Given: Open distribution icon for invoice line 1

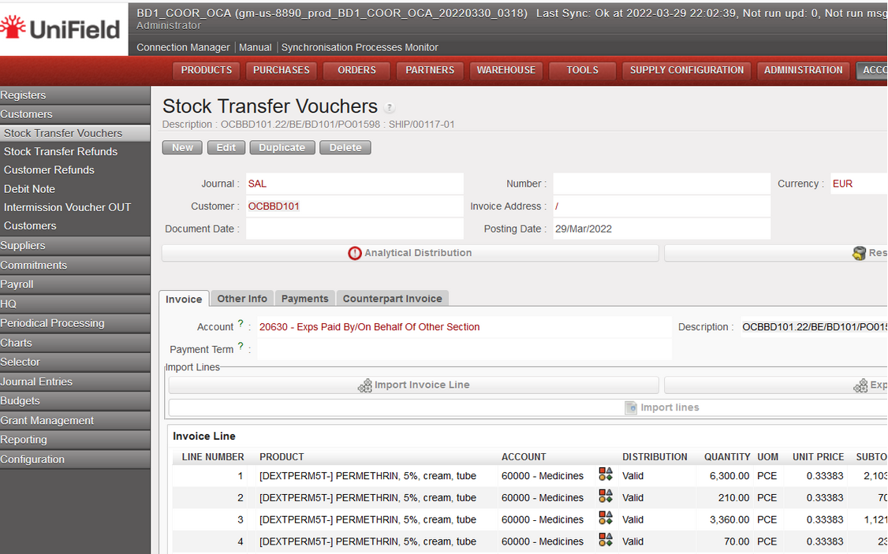Looking at the screenshot, I should click(x=605, y=474).
